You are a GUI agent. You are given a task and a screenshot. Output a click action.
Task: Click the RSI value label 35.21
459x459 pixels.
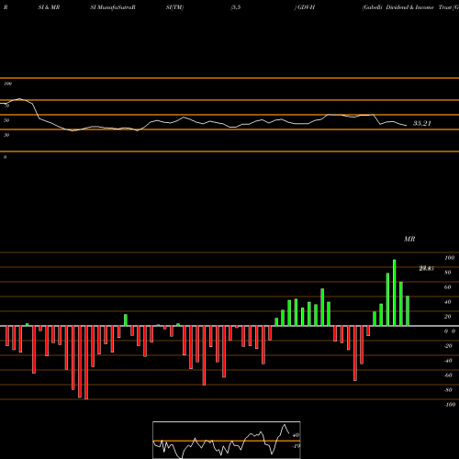[422, 123]
